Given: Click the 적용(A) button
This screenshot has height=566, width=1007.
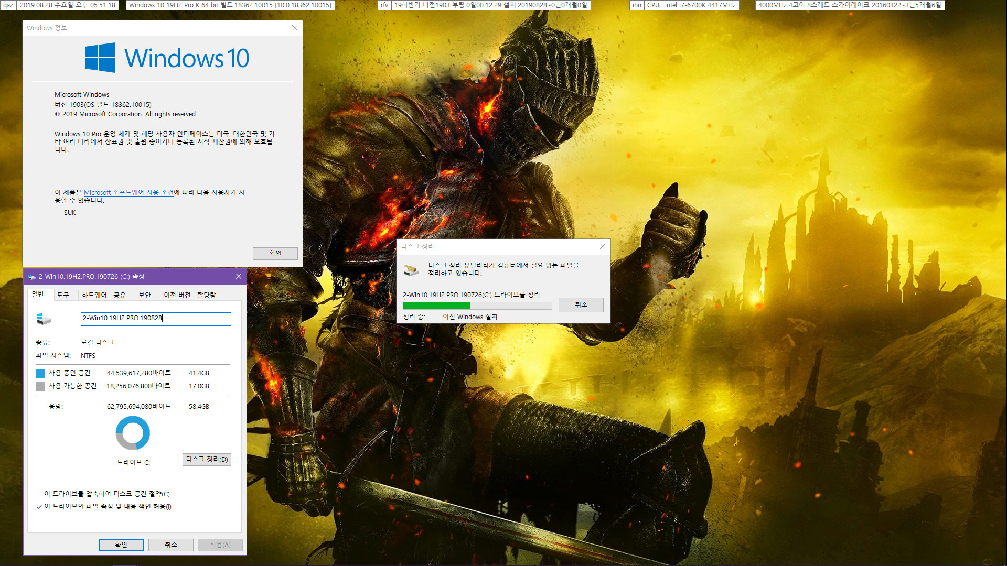Looking at the screenshot, I should point(220,545).
